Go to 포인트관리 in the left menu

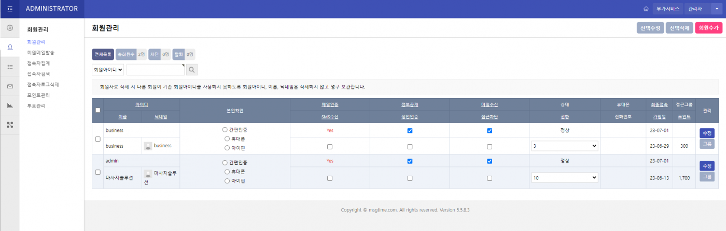[x=38, y=95]
